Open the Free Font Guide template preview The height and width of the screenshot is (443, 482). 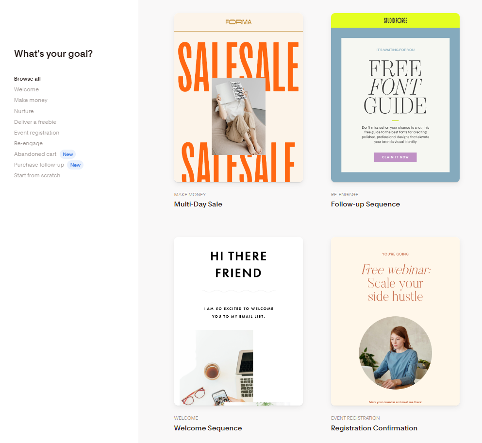tap(395, 98)
